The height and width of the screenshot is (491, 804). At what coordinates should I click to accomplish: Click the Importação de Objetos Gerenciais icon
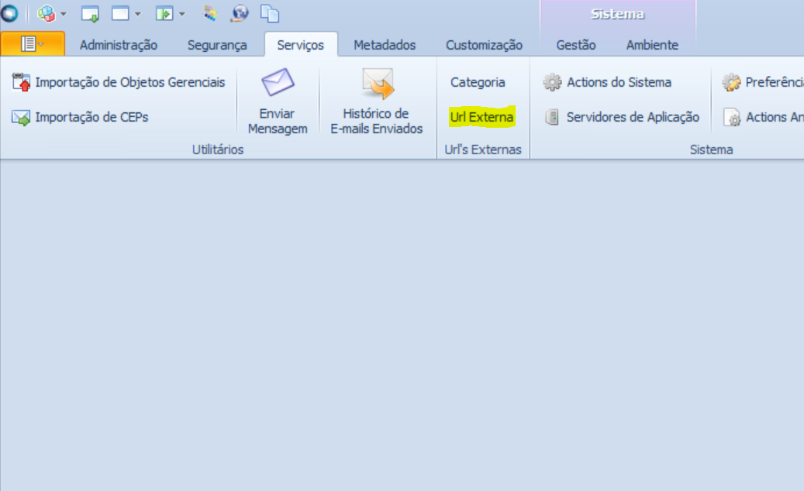(21, 82)
